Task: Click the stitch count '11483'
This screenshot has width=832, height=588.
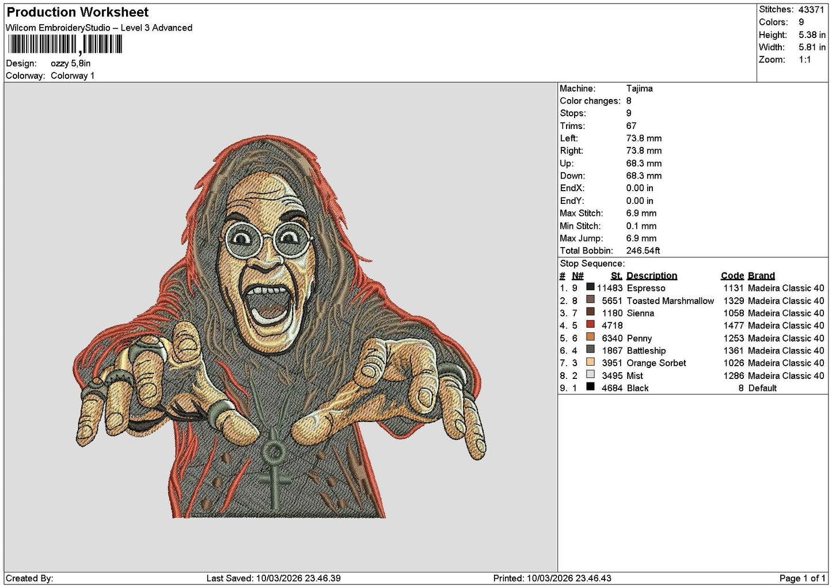Action: click(x=610, y=288)
